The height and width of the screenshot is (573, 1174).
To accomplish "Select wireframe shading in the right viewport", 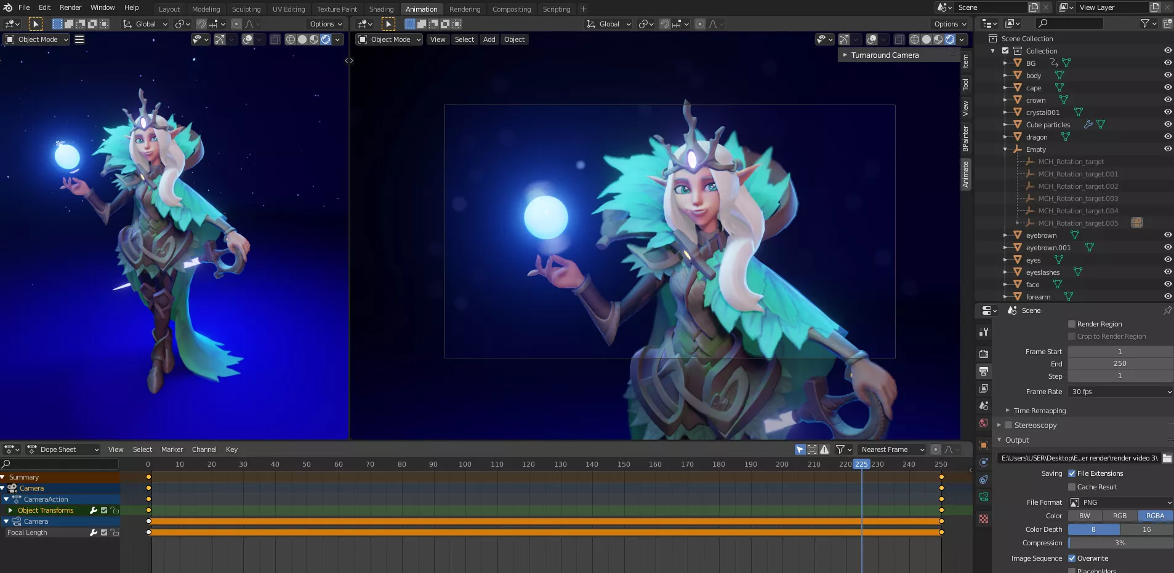I will [915, 39].
